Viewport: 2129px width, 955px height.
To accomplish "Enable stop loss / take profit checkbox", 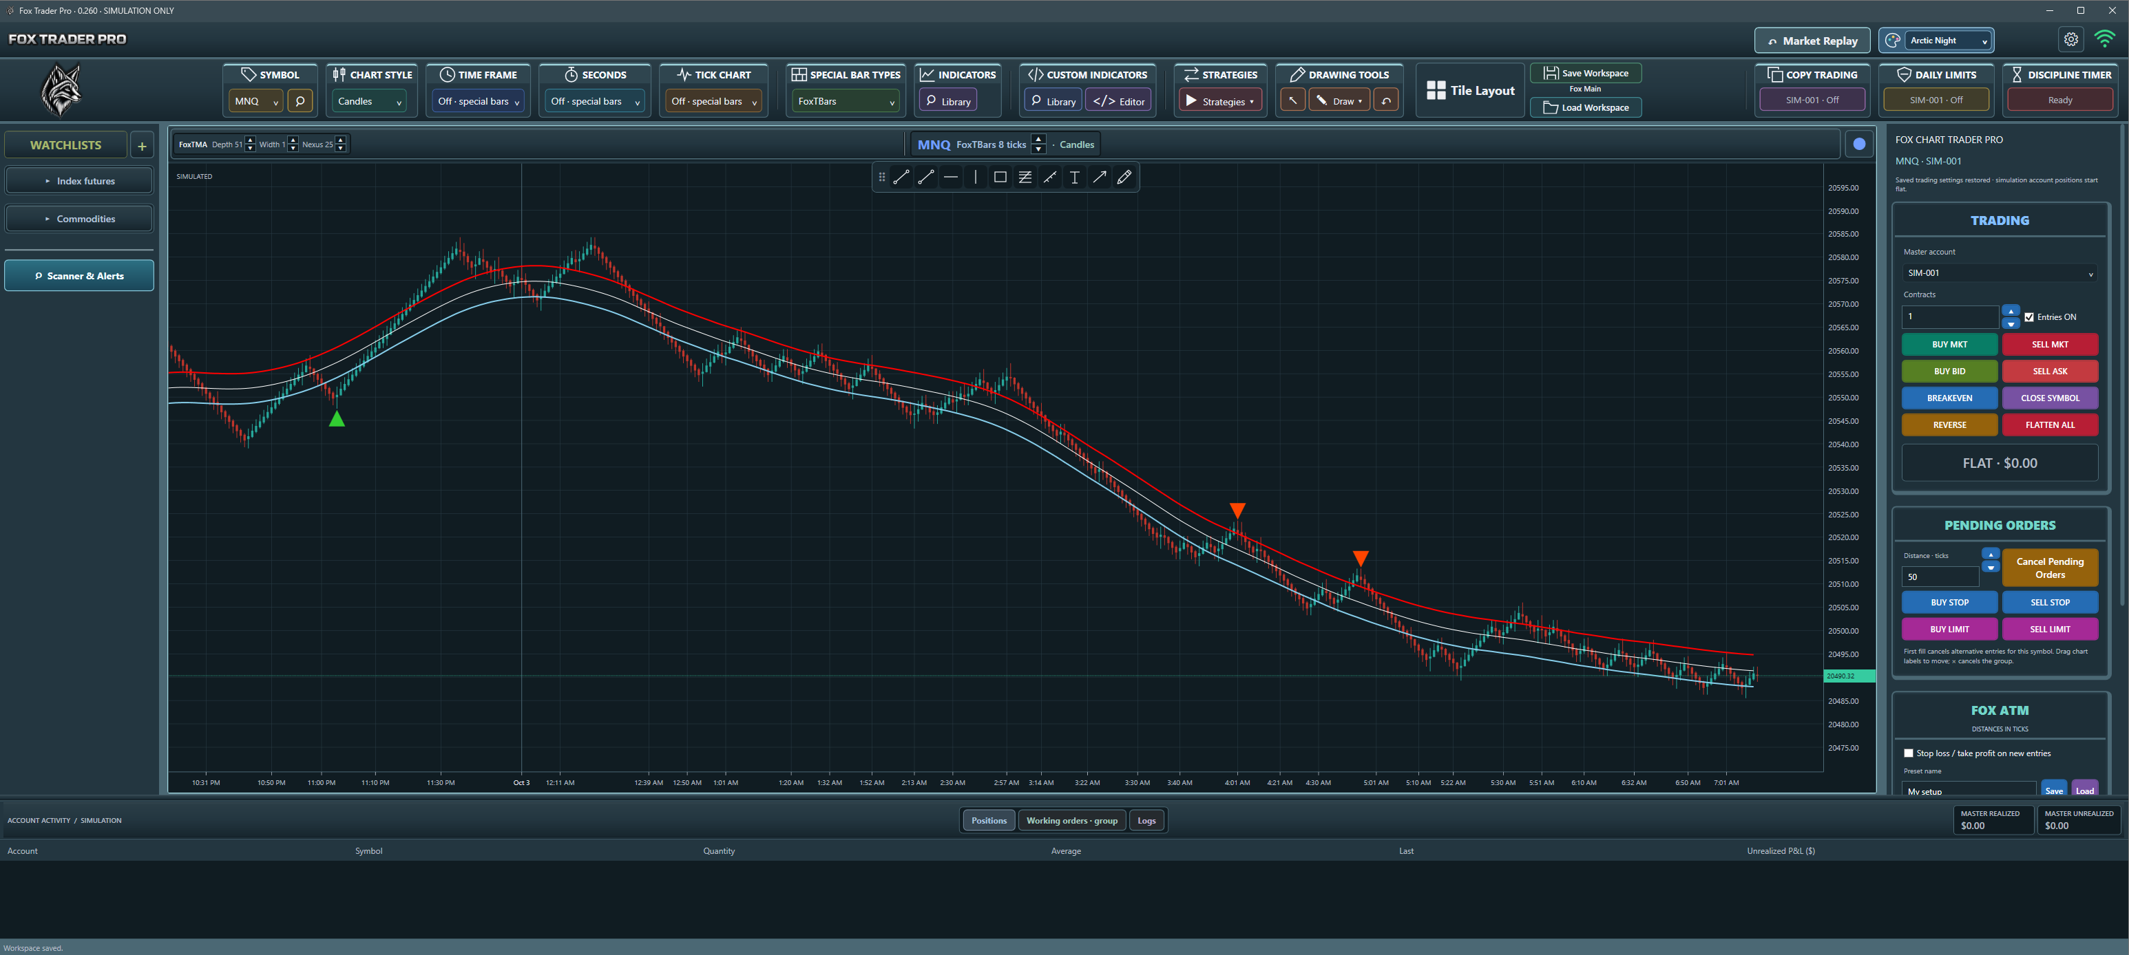I will (1909, 753).
